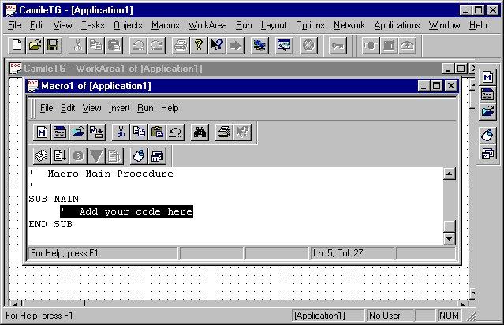Click the macro import arrows icon
504x325 pixels.
click(x=96, y=132)
